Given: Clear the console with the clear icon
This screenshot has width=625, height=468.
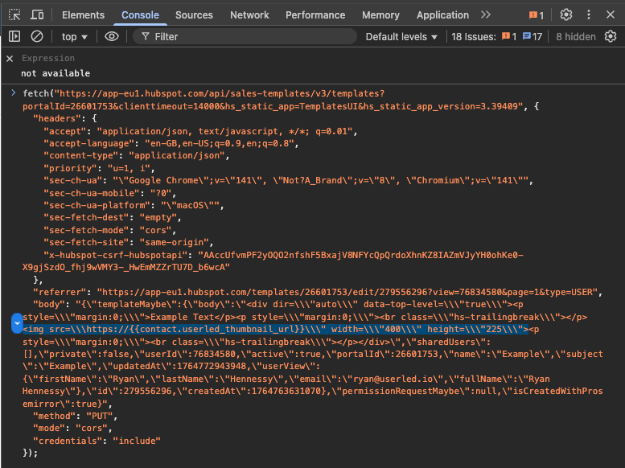Looking at the screenshot, I should click(x=36, y=36).
